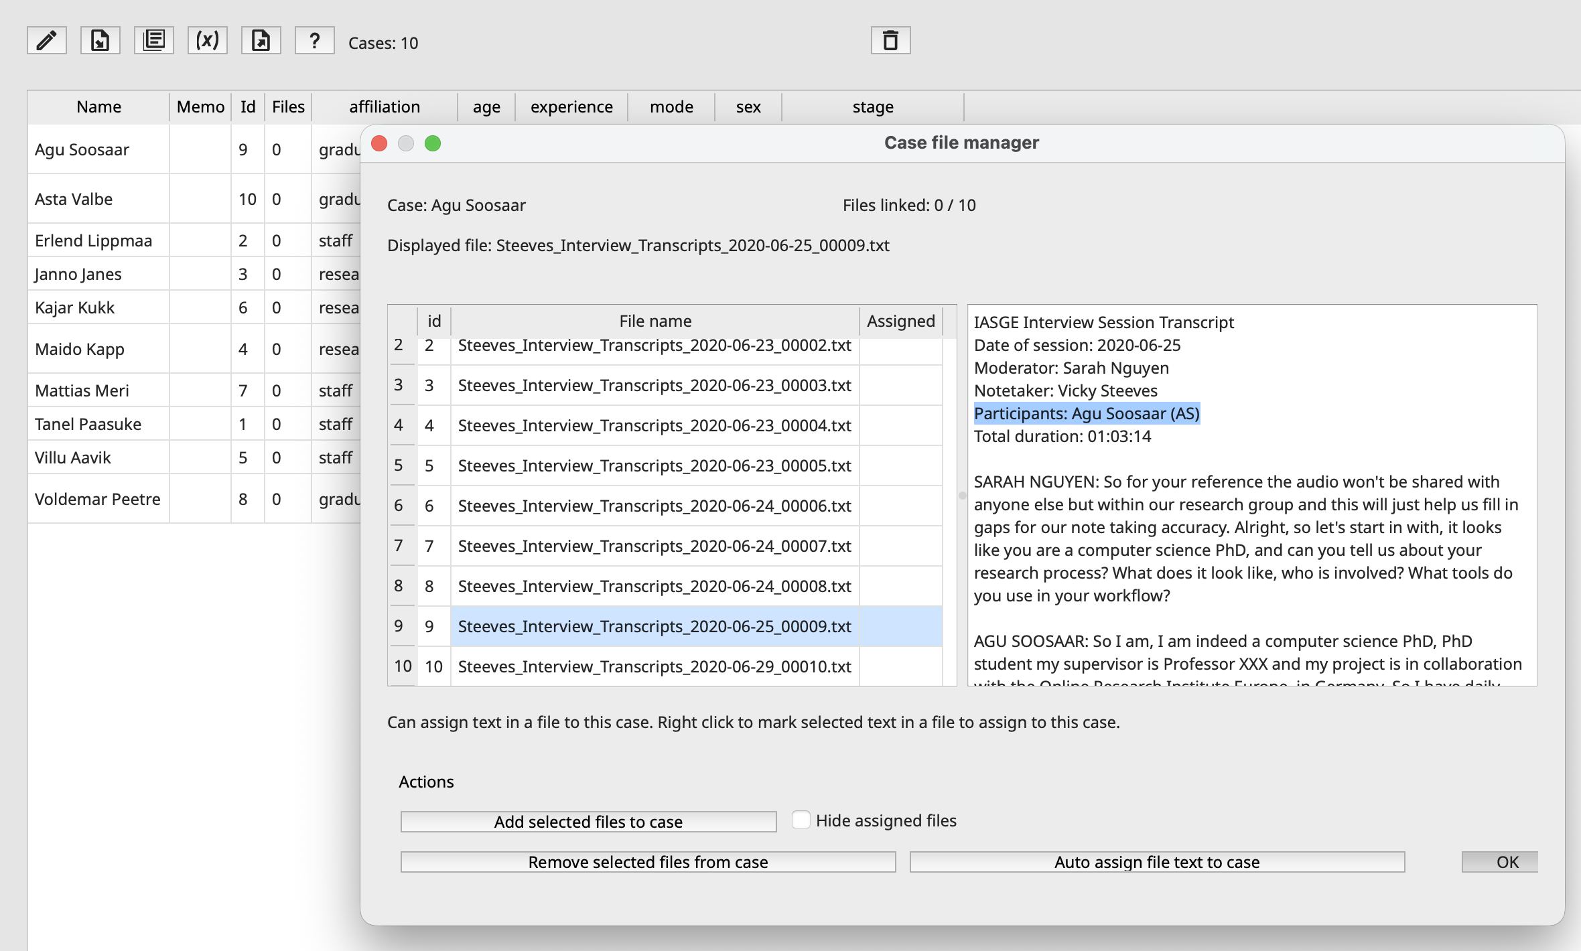
Task: Select file Steeves_Interview_Transcripts_2020-06-23_00005.txt
Action: pos(655,466)
